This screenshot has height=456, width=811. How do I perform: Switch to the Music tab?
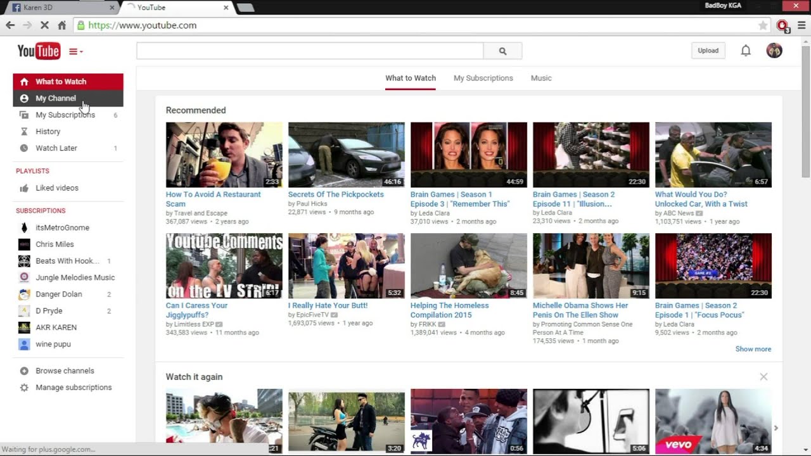tap(541, 78)
